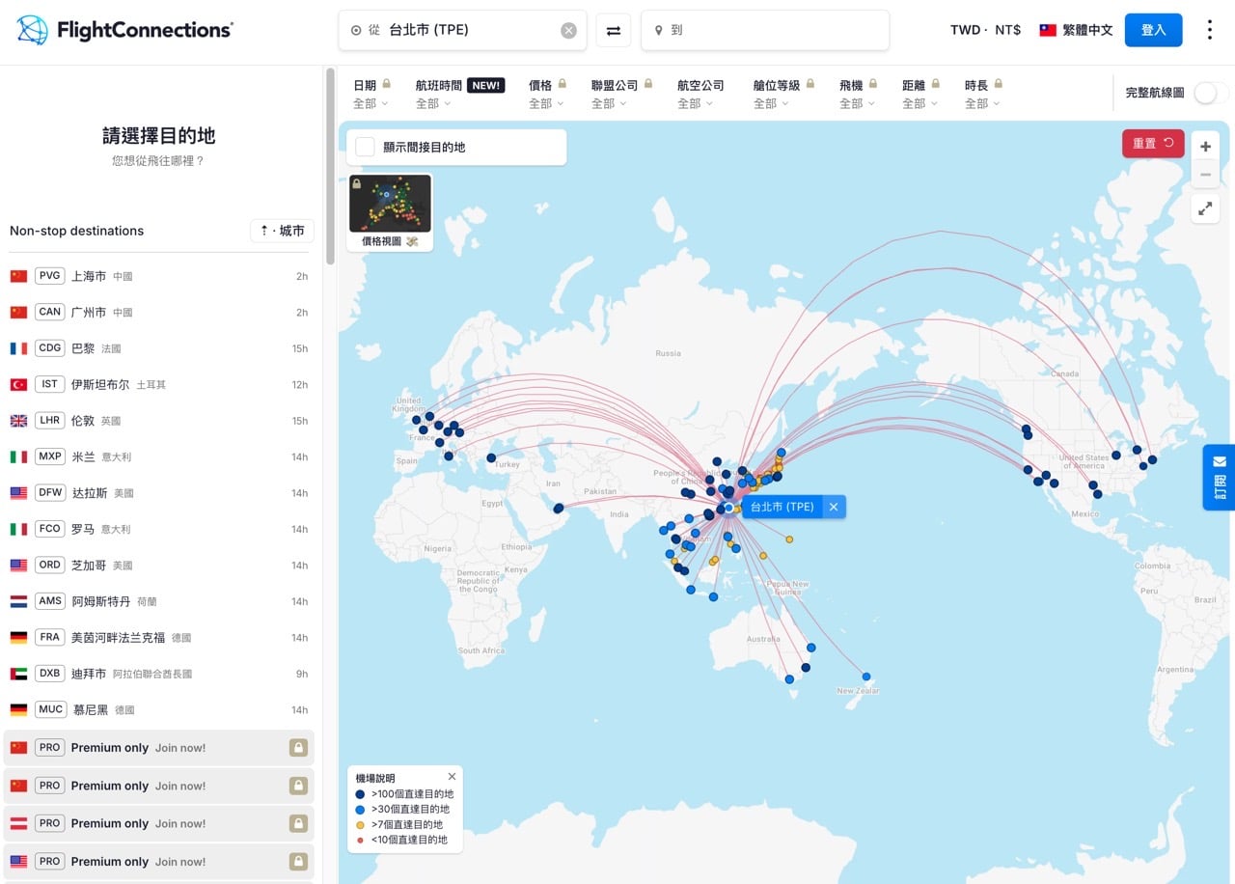Close the 機場說明 legend panel
This screenshot has width=1235, height=884.
click(x=452, y=776)
